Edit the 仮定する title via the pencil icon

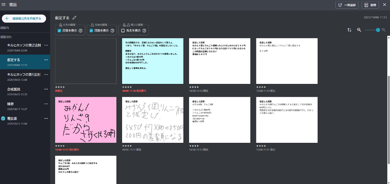74,17
